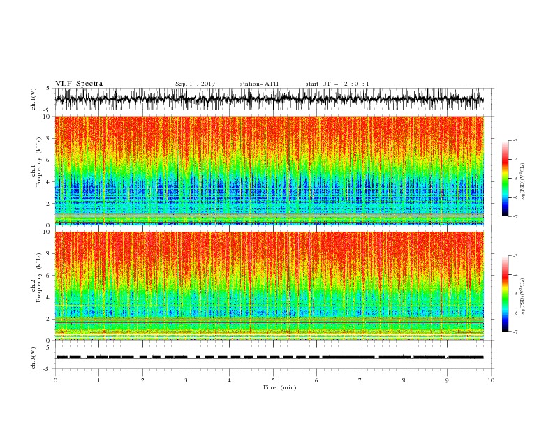Click the ch.3 black marker trace
The width and height of the screenshot is (553, 427).
click(x=270, y=357)
